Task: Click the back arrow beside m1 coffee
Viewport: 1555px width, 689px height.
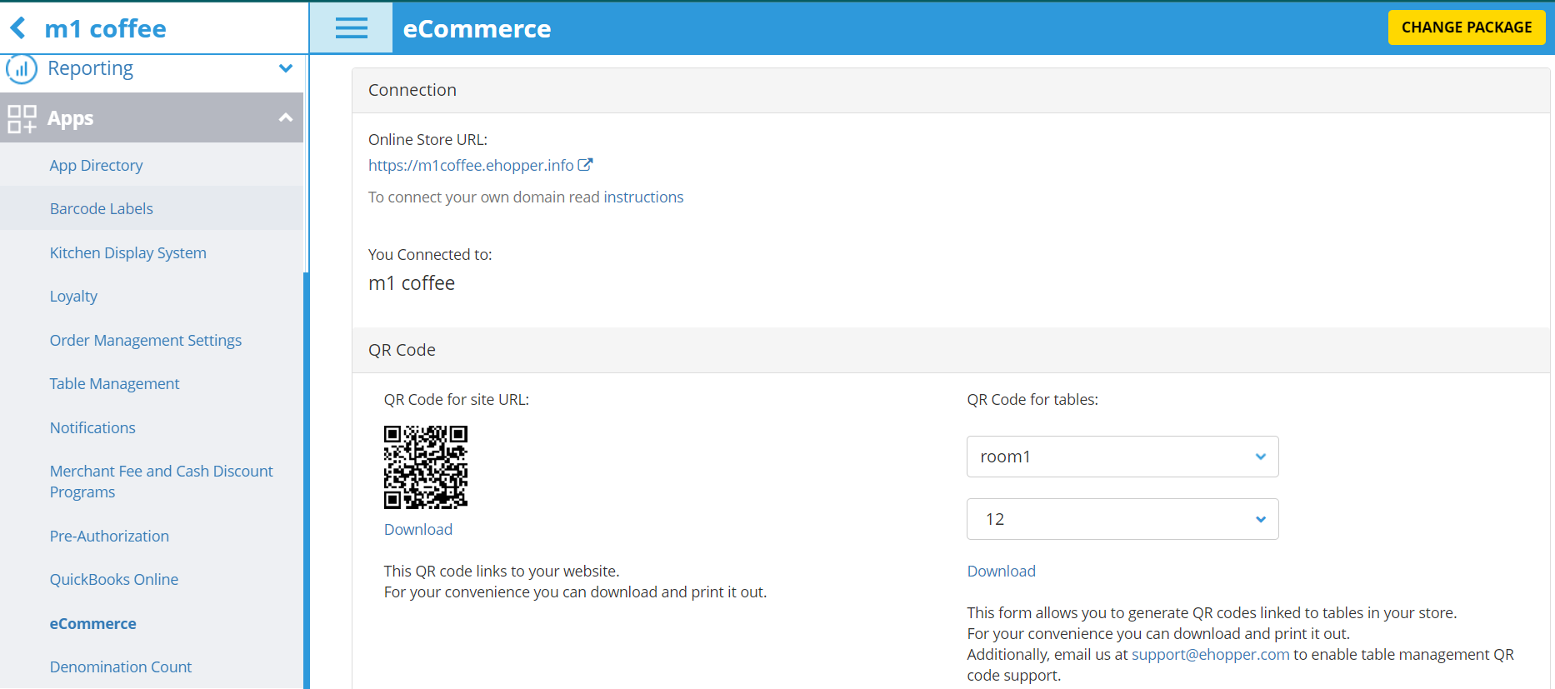Action: pos(18,28)
